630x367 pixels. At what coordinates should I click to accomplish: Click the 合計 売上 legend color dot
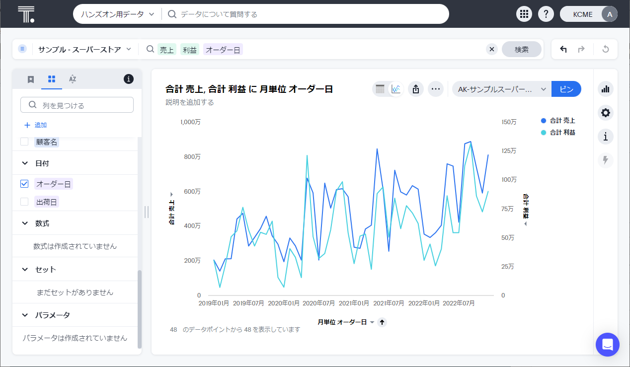[x=544, y=121]
